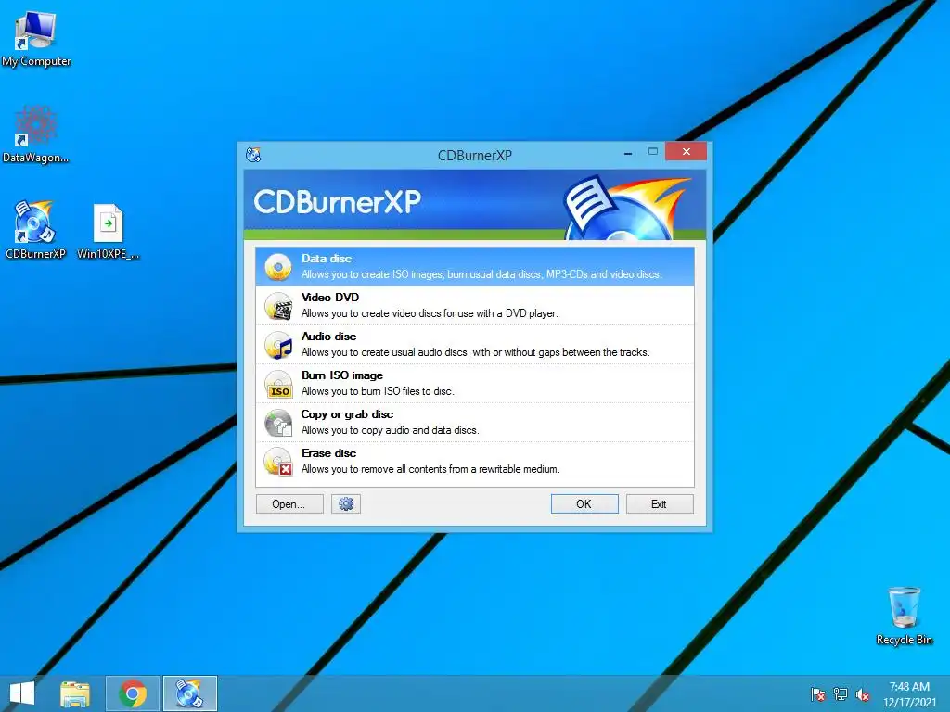Click 'Allows you to burn ISO files to disc.'
This screenshot has width=950, height=712.
click(379, 391)
